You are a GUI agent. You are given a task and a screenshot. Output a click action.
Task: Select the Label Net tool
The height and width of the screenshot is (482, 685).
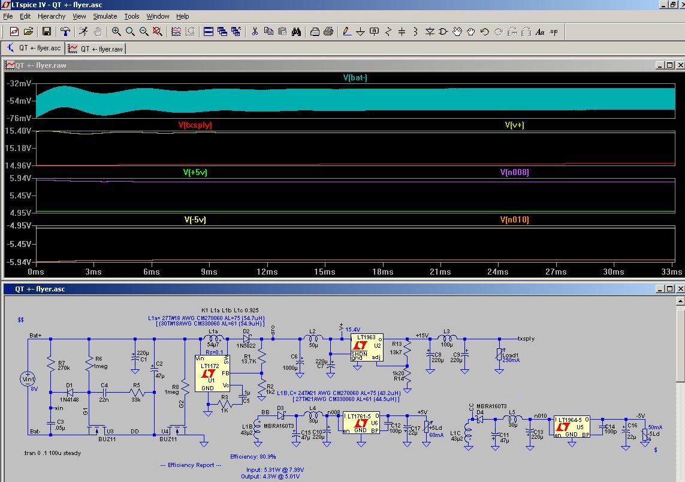pyautogui.click(x=375, y=31)
